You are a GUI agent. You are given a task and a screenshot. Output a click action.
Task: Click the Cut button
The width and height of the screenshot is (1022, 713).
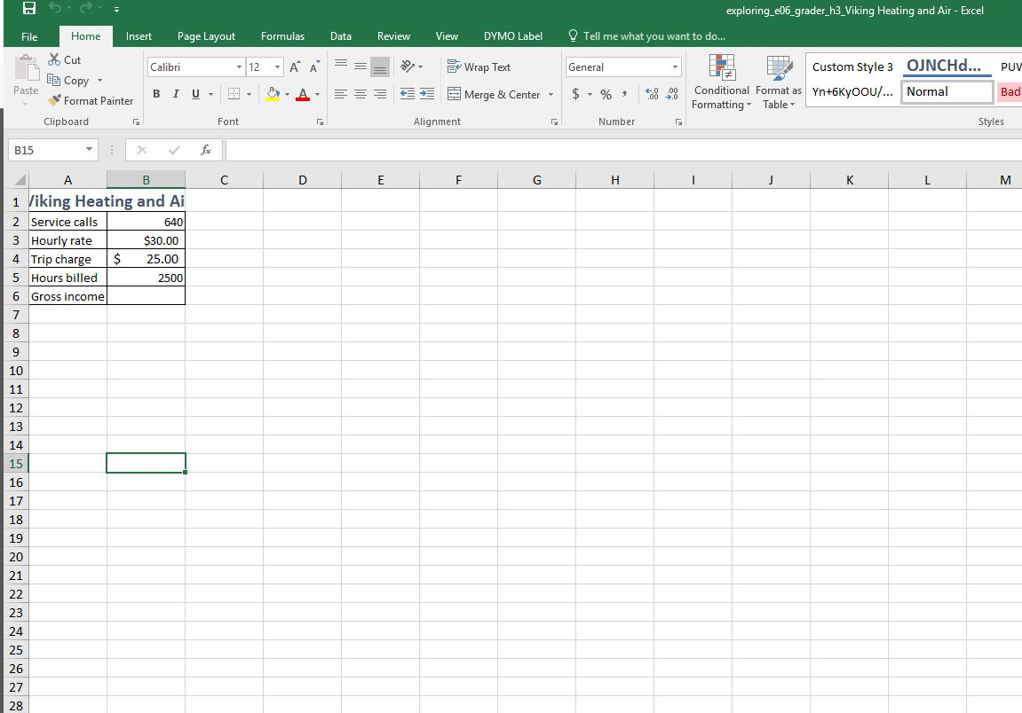tap(65, 60)
